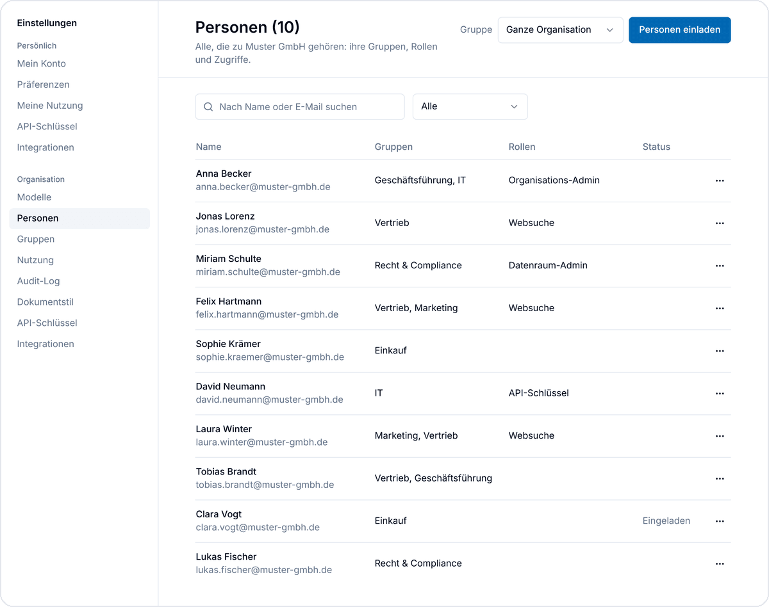
Task: Open more options for Laura Winter
Action: pos(720,436)
